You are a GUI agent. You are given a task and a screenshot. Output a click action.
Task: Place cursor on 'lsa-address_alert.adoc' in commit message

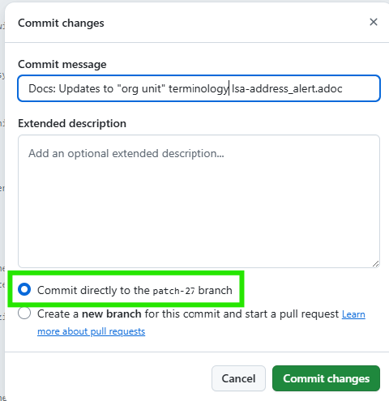(287, 88)
